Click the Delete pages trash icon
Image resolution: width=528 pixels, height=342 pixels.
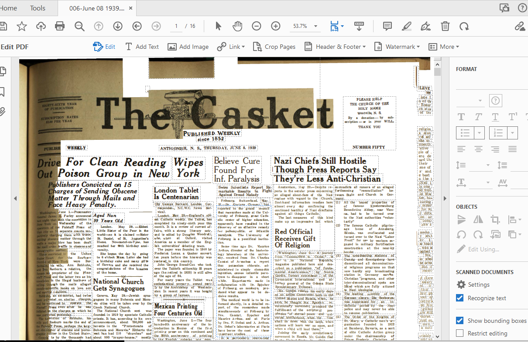pyautogui.click(x=445, y=26)
